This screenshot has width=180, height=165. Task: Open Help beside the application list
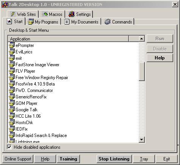pos(160,58)
